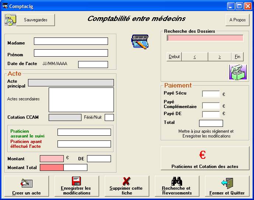Click the Payé DE field
This screenshot has width=254, height=200.
pyautogui.click(x=211, y=114)
